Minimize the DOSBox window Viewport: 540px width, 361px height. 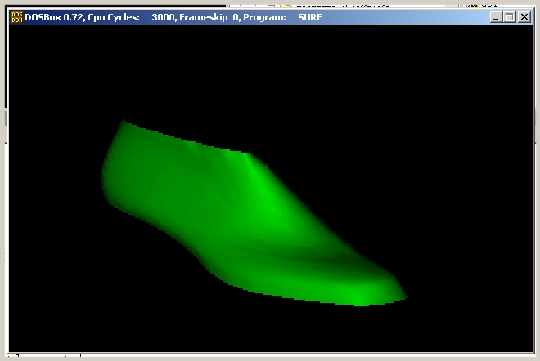(495, 16)
